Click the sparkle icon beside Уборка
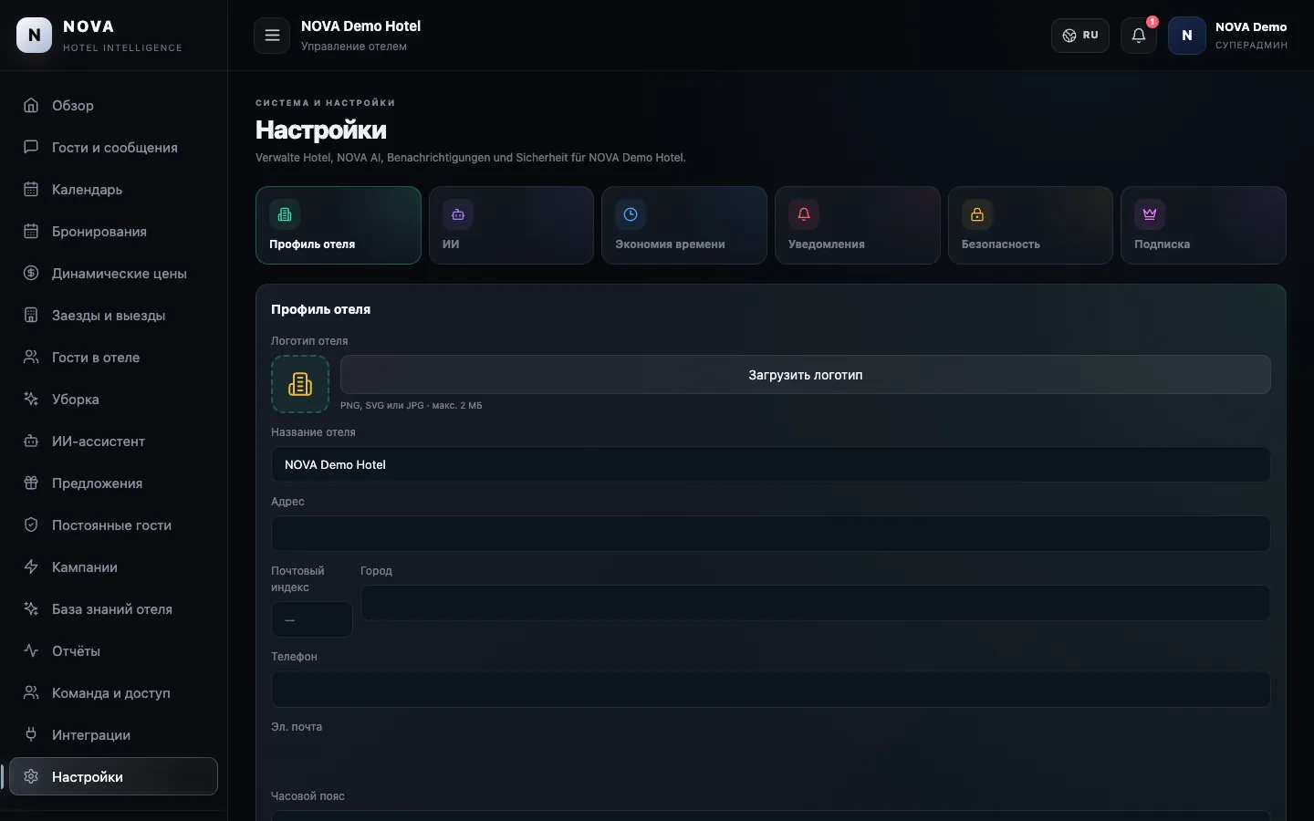Viewport: 1314px width, 821px height. click(x=31, y=399)
